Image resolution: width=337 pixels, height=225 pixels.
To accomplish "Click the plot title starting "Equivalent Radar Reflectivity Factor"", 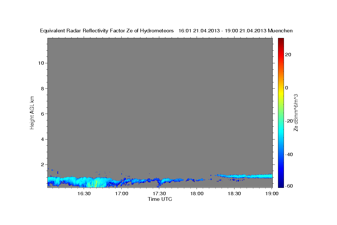I will pos(166,31).
